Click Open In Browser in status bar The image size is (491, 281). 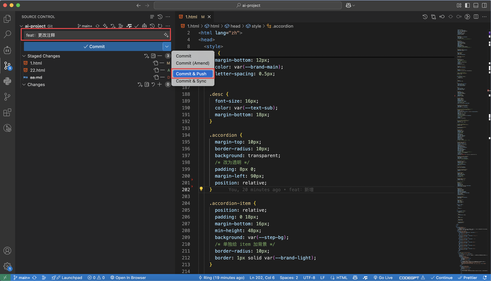[128, 278]
